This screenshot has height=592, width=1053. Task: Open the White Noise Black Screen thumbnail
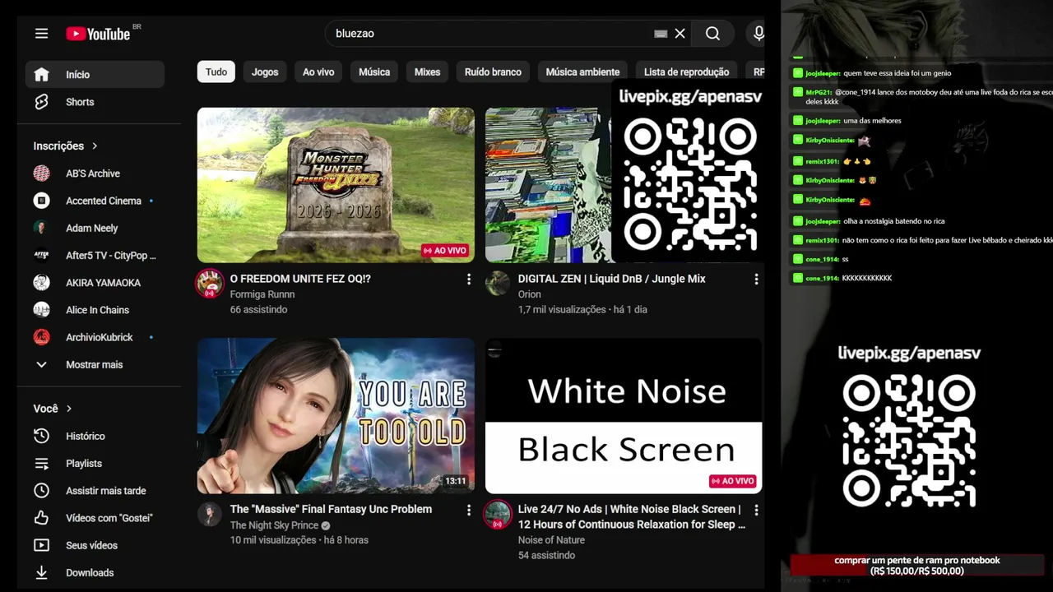click(623, 416)
